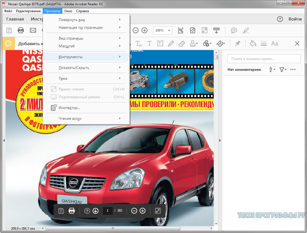
Task: Choose the Инспектор... menu item
Action: (86, 108)
